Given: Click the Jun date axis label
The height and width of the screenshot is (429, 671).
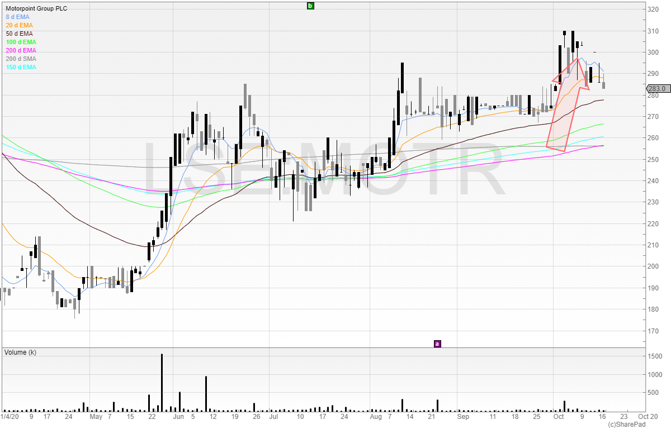Looking at the screenshot, I should tap(178, 417).
